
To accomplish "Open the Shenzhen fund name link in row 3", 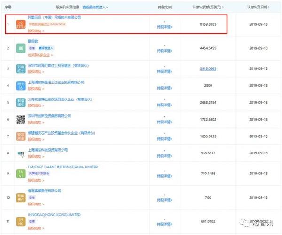I will click(x=58, y=65).
